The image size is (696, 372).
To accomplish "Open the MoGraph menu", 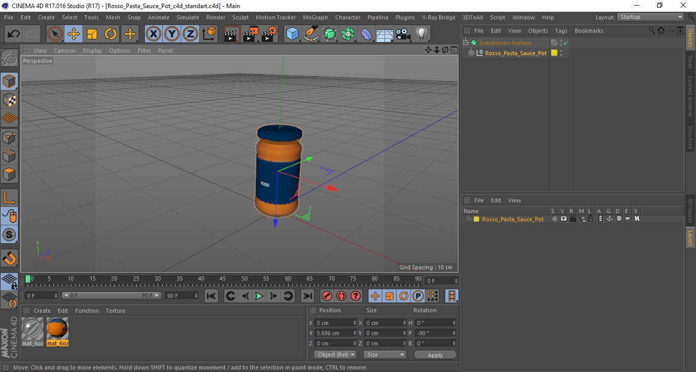I will point(315,17).
